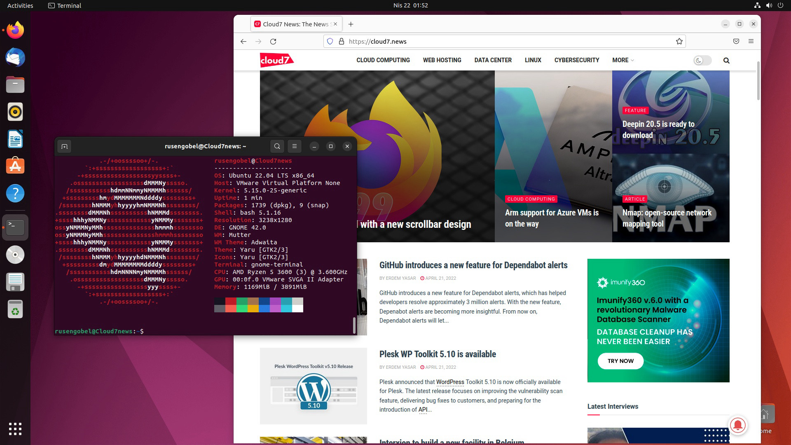Show site security padlock info
The image size is (791, 445).
pos(341,41)
